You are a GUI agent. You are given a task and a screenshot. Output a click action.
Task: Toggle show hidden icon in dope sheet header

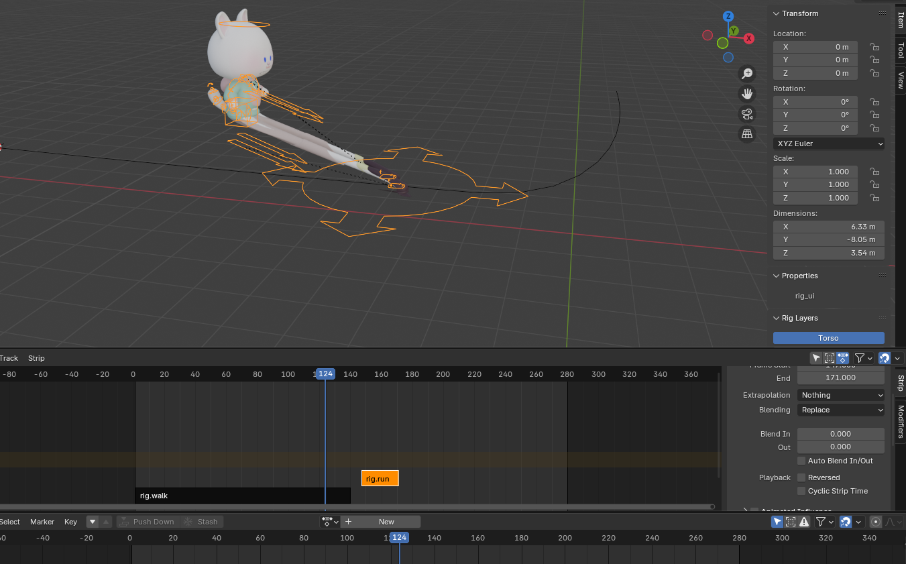click(791, 522)
